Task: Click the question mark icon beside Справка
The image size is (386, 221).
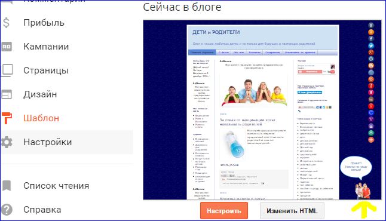Action: coord(7,210)
